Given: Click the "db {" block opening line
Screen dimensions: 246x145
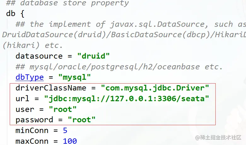Looking at the screenshot, I should pos(15,14).
